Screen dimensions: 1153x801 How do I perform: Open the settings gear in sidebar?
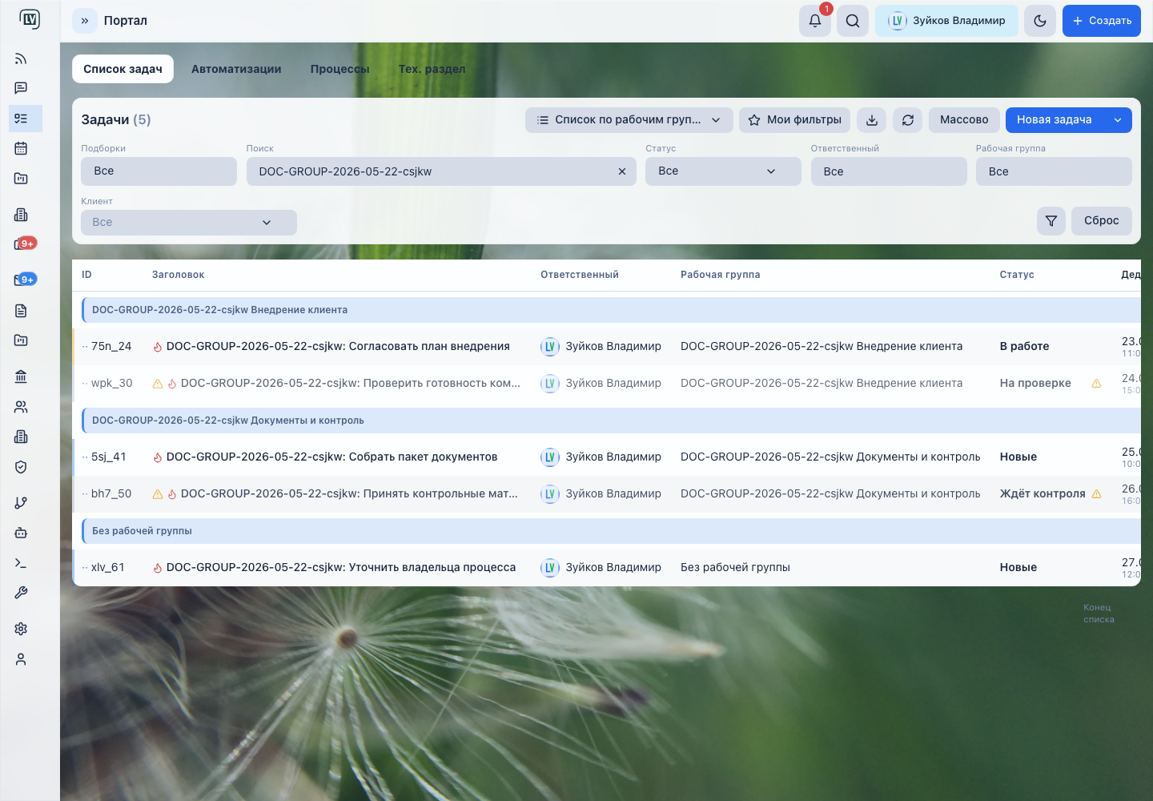(21, 629)
